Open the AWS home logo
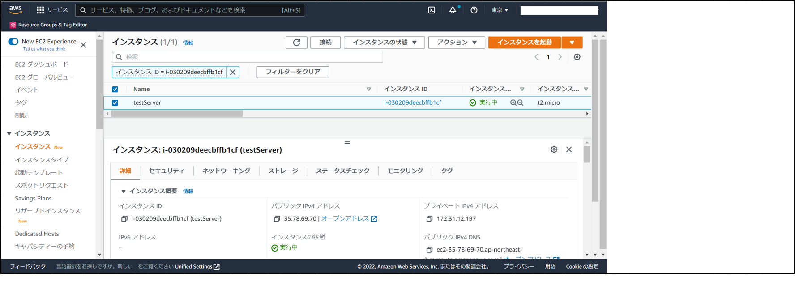Image resolution: width=795 pixels, height=290 pixels. [x=15, y=9]
